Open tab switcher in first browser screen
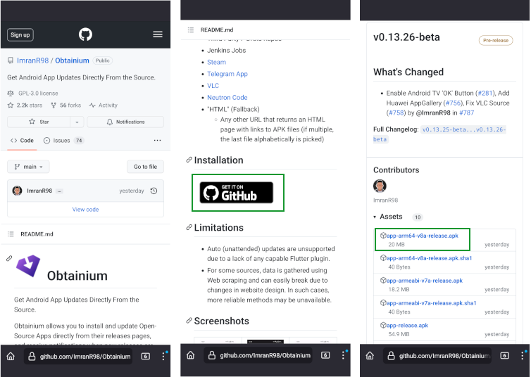The height and width of the screenshot is (377, 531). pyautogui.click(x=146, y=357)
